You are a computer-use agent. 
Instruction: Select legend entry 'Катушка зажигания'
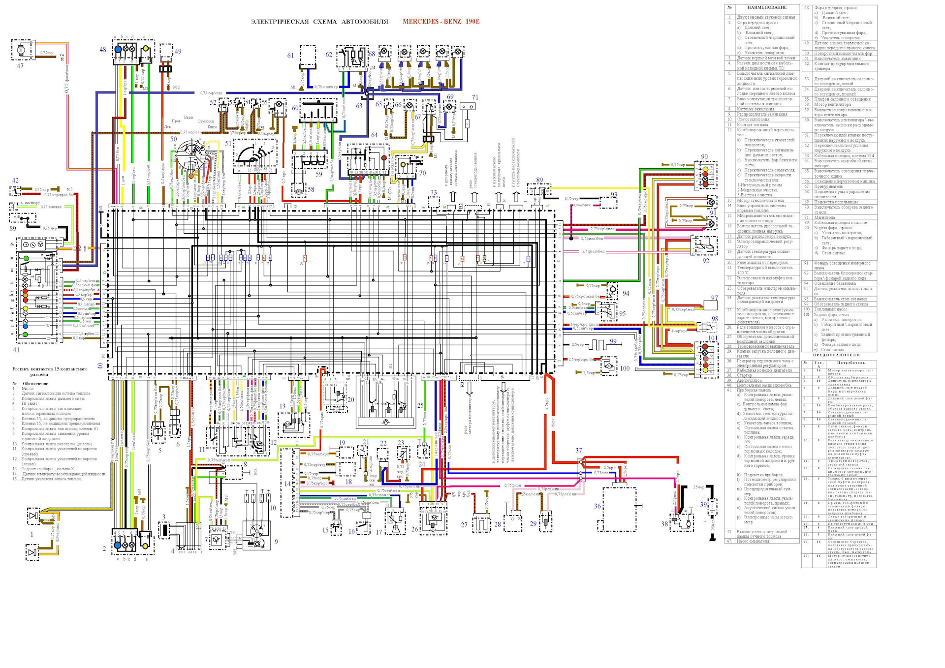click(x=756, y=109)
